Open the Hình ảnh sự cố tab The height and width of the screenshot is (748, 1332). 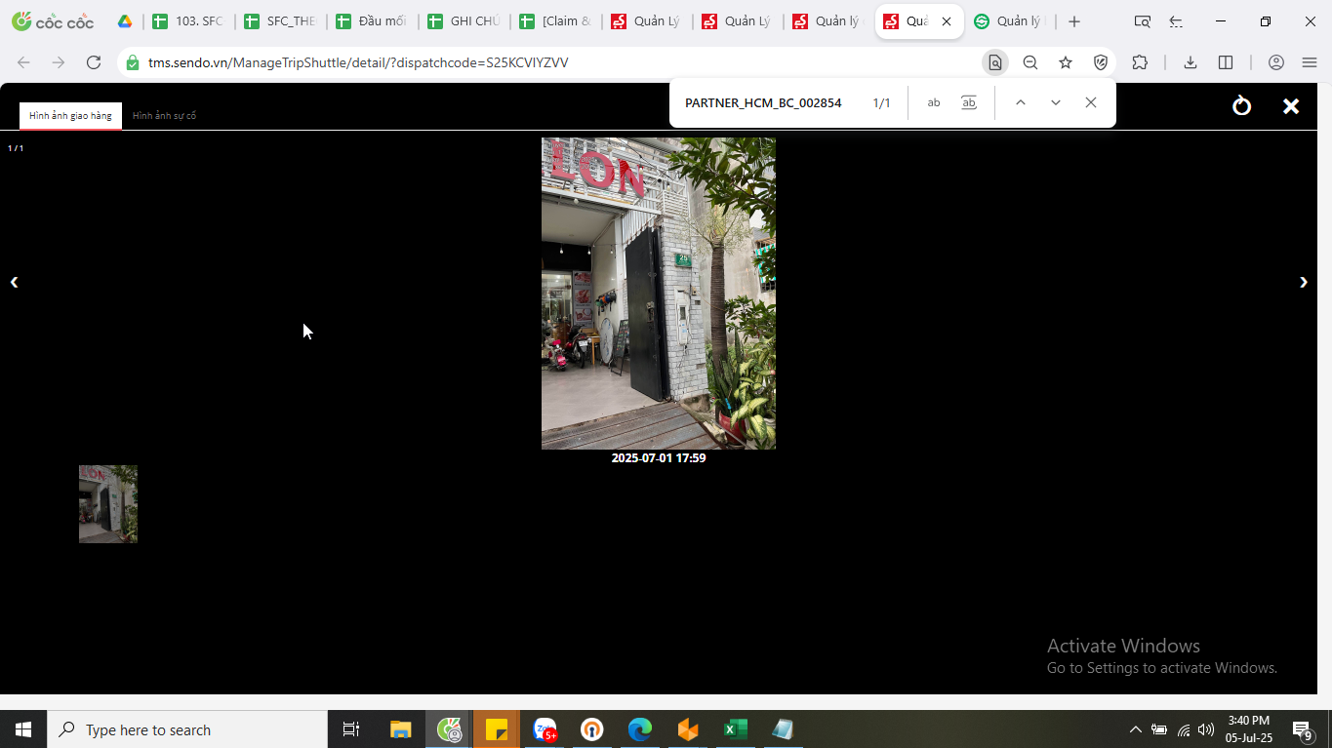coord(164,115)
